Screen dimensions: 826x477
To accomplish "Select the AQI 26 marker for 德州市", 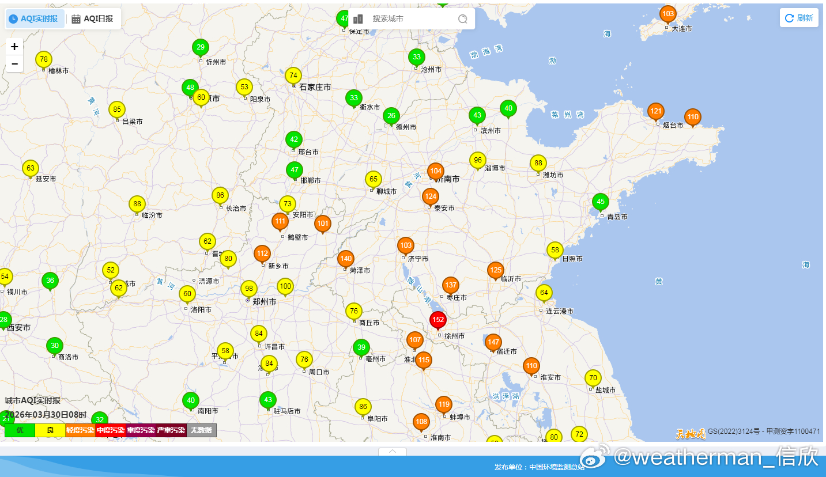I will (391, 116).
